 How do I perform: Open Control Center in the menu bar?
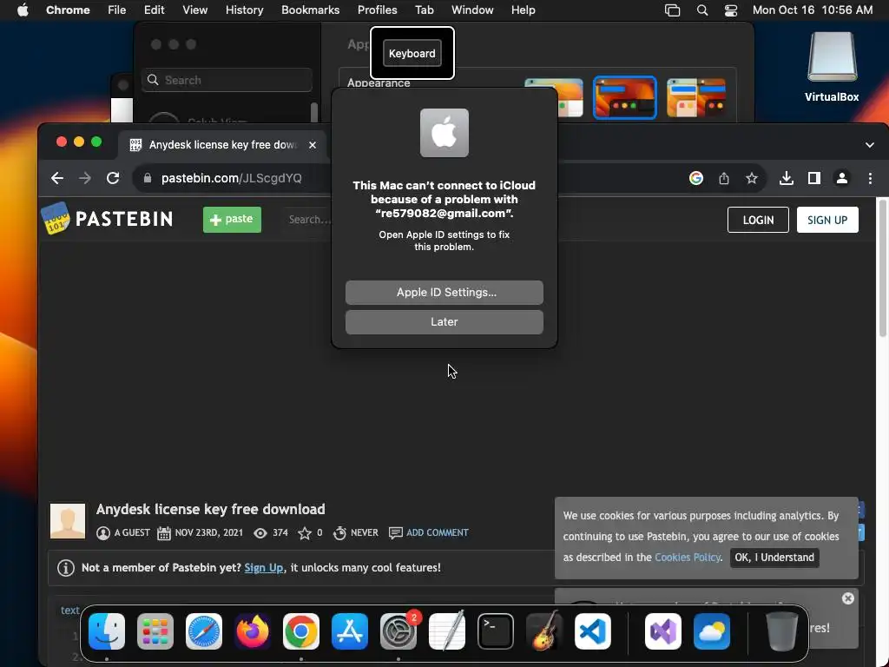click(731, 10)
